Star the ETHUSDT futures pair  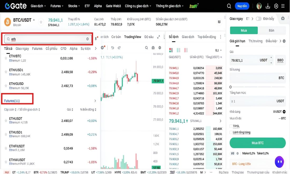click(6, 120)
